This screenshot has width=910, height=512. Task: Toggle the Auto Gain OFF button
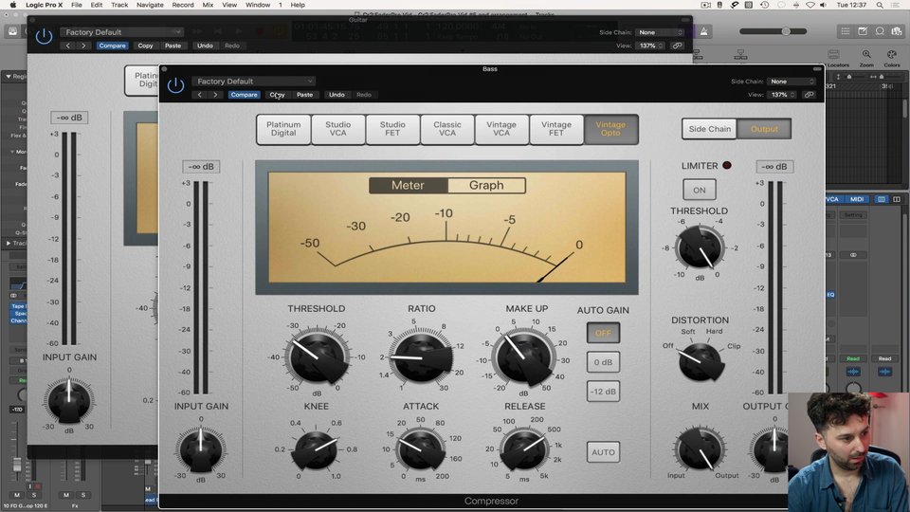[x=603, y=333]
